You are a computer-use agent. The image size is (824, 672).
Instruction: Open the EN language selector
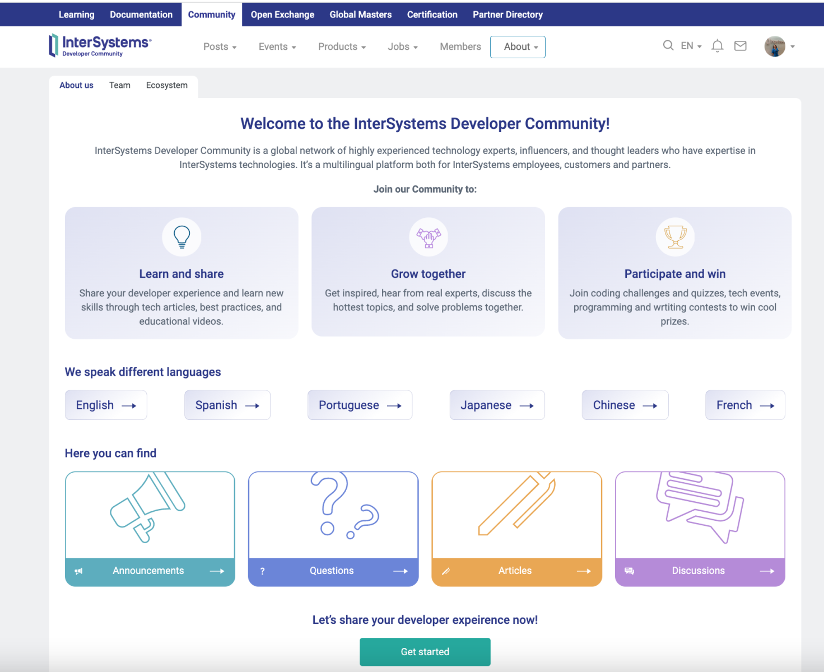click(x=691, y=46)
